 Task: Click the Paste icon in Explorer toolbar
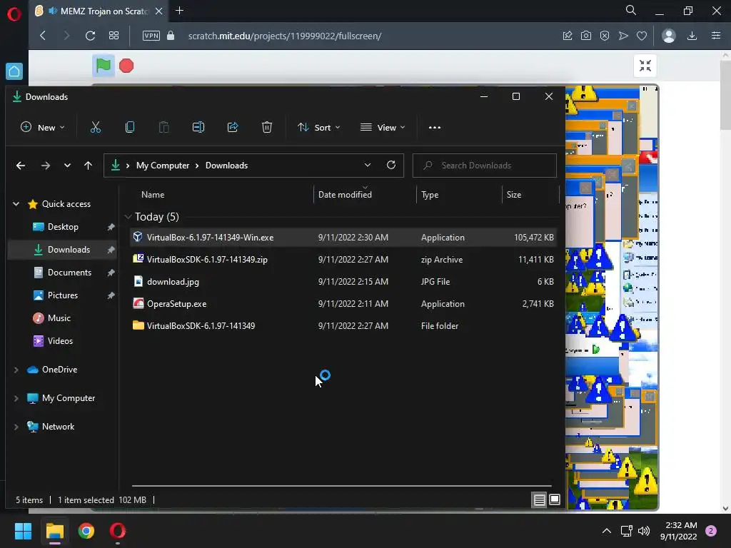tap(163, 127)
